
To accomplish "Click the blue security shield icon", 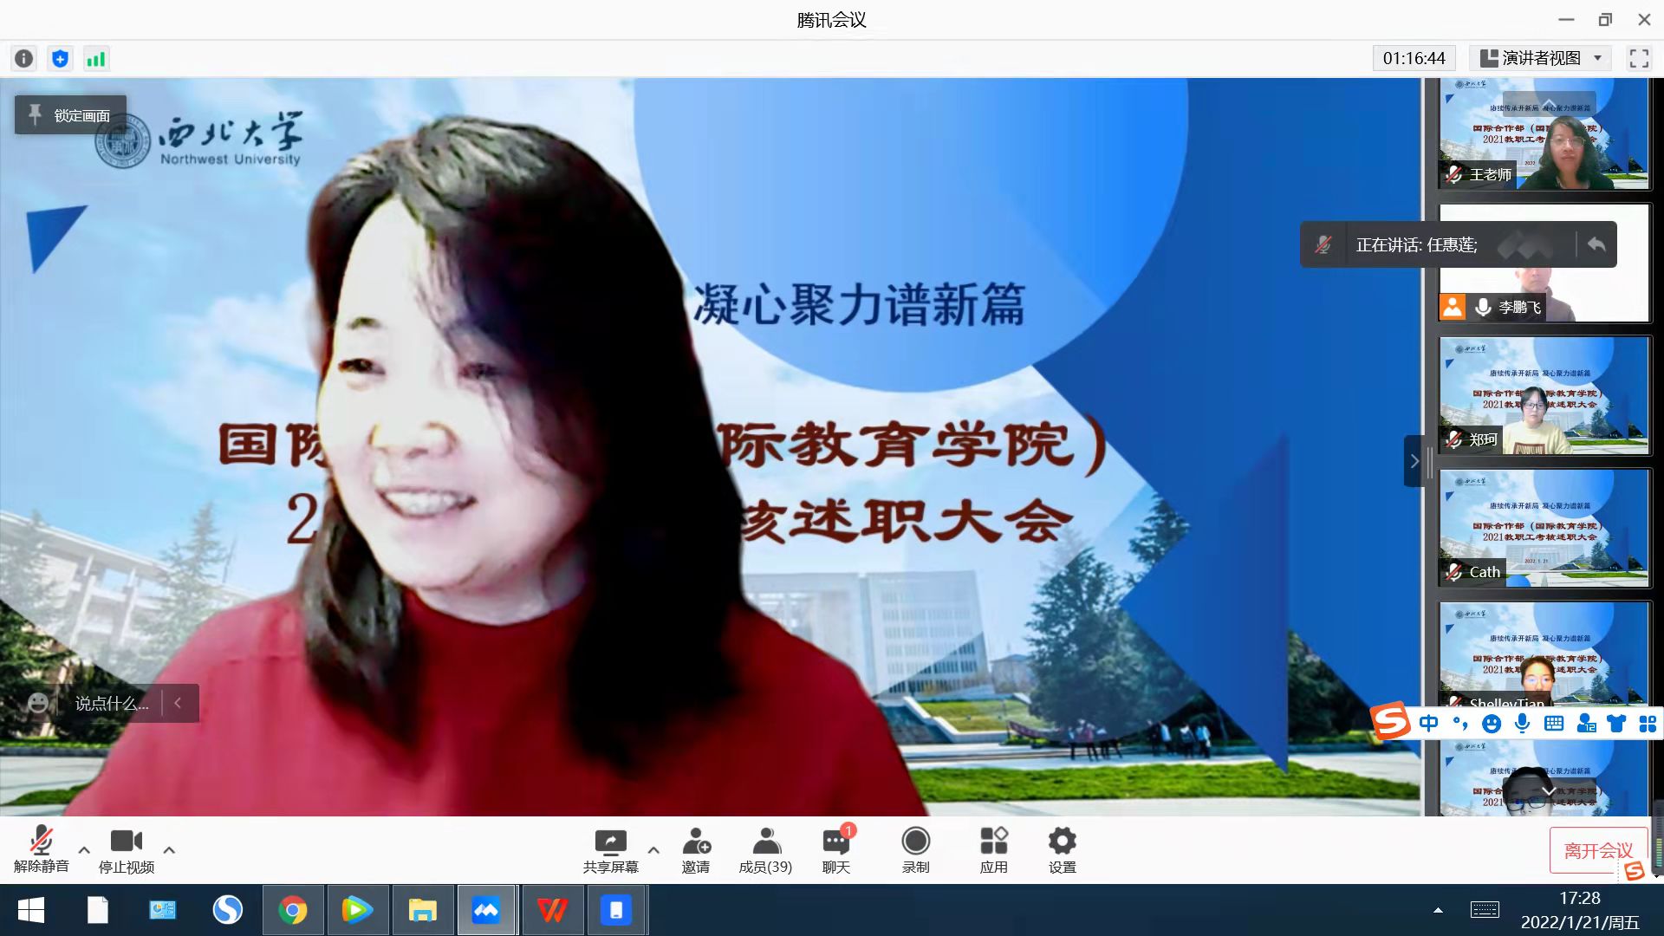I will pyautogui.click(x=60, y=59).
